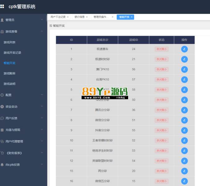The height and width of the screenshot is (186, 210).
Task: Expand the 用户反馈 menu chevron
Action: (42, 118)
